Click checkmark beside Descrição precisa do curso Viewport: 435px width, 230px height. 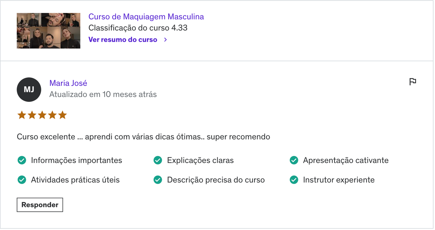[x=158, y=180]
